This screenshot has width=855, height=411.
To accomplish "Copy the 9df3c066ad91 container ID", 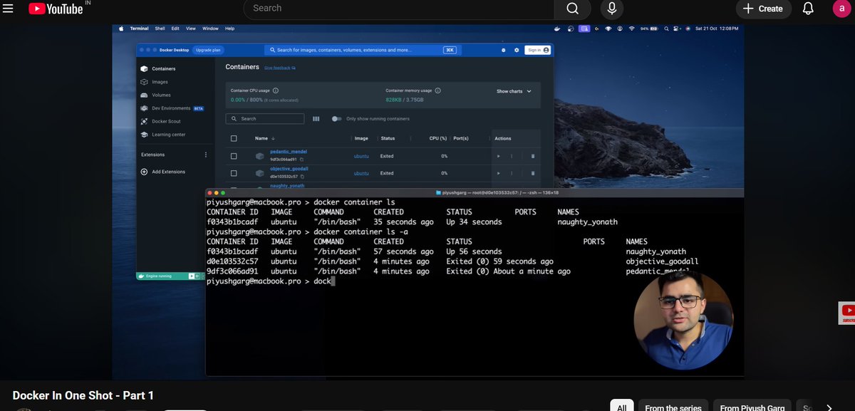I will [x=302, y=159].
